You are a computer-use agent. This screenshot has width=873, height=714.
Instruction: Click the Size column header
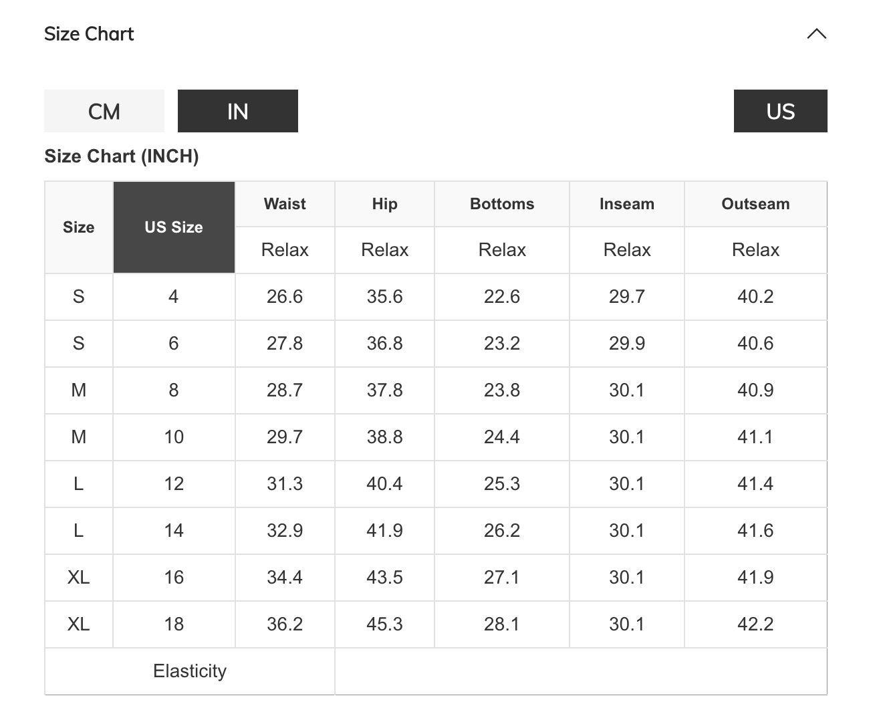(x=79, y=227)
